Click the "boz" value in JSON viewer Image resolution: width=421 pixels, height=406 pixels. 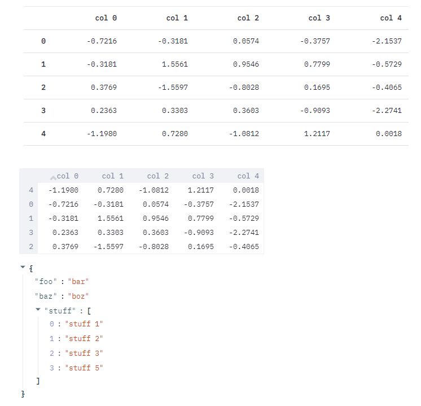[78, 296]
